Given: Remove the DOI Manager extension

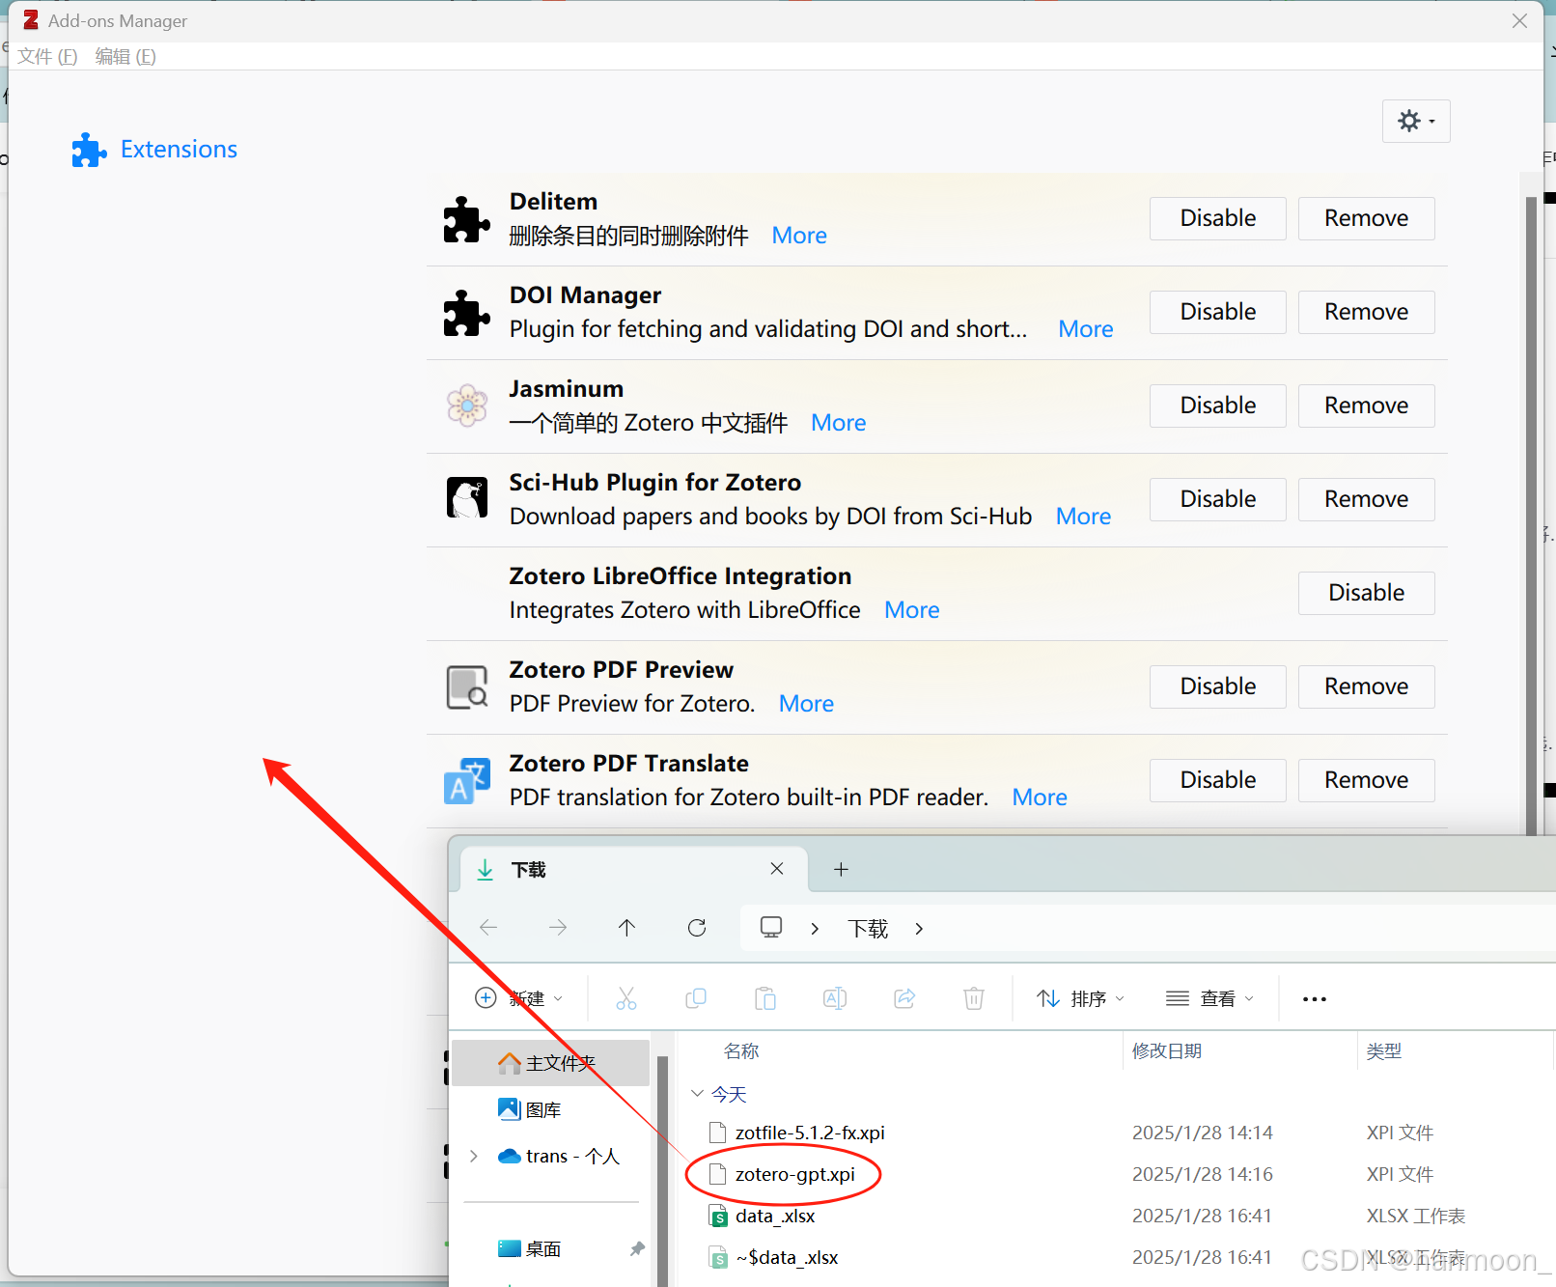Looking at the screenshot, I should 1367,312.
